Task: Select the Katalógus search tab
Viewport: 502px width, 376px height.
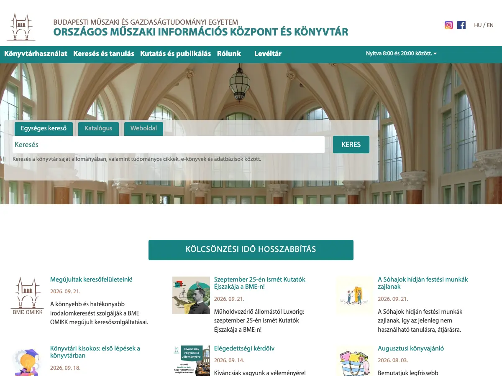Action: click(x=98, y=128)
